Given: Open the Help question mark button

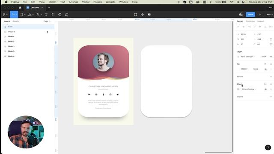Looking at the screenshot, I should click(x=268, y=147).
